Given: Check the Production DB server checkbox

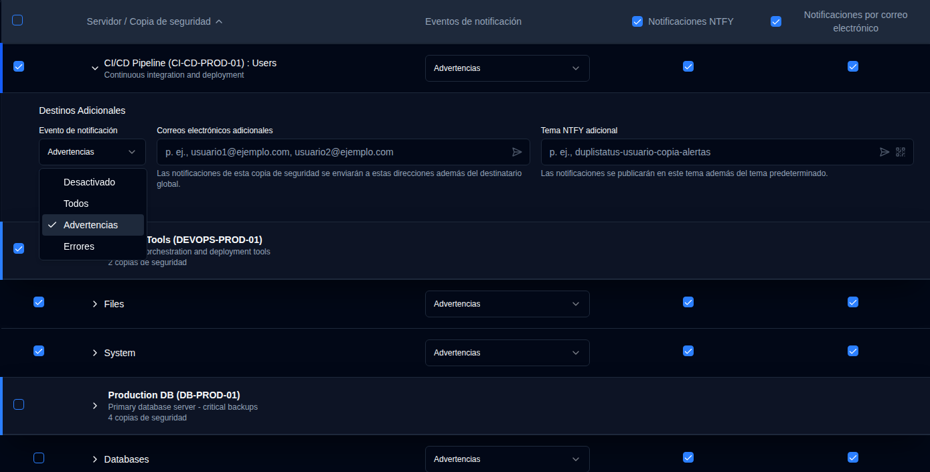Looking at the screenshot, I should [19, 404].
